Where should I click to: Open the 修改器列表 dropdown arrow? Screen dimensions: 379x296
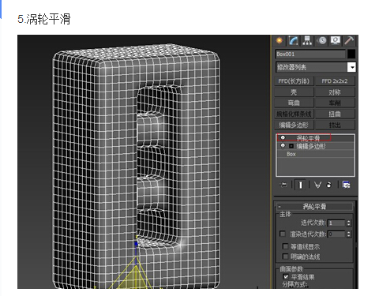pos(351,67)
